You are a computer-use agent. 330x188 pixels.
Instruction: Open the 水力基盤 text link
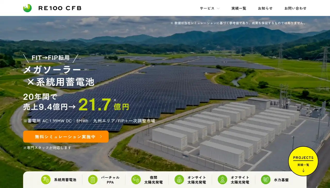281,180
